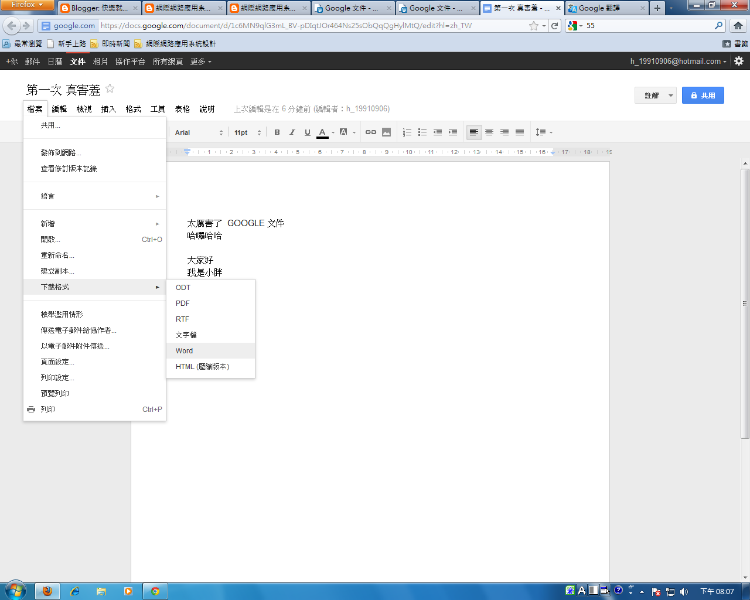Center align text
This screenshot has width=750, height=600.
pos(489,132)
